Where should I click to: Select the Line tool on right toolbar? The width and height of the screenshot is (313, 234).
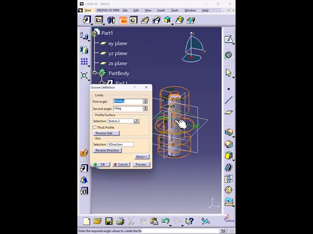click(229, 100)
